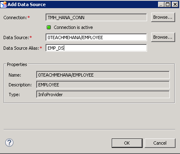Cancel adding the data source

point(160,143)
